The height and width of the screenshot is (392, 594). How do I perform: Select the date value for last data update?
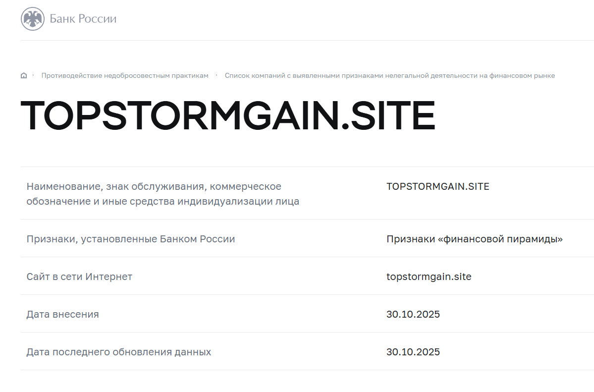[413, 352]
